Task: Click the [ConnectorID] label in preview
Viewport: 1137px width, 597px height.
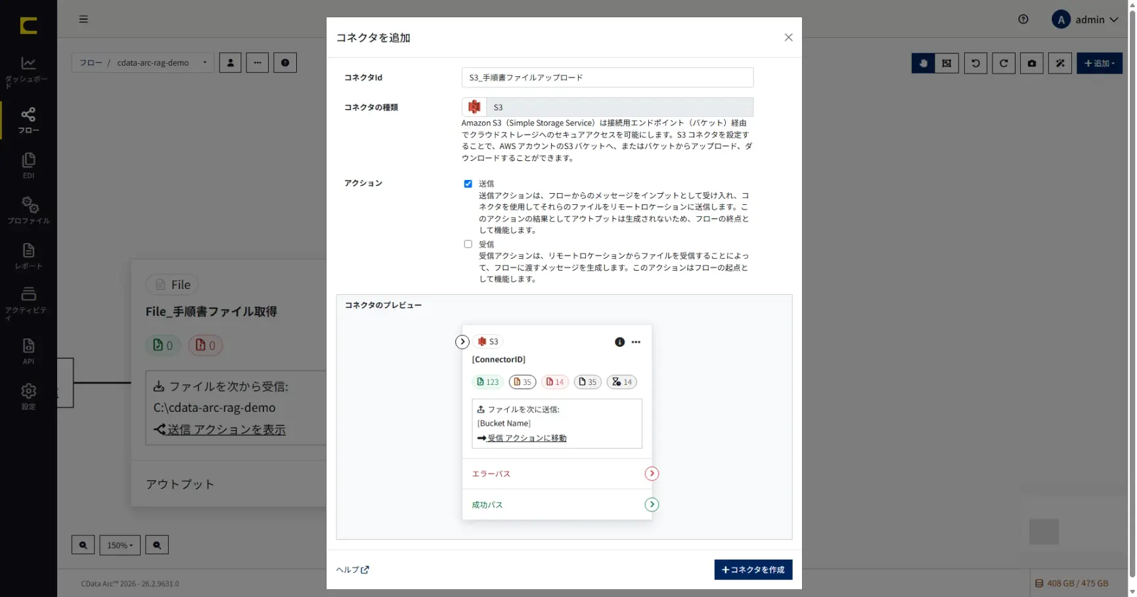Action: tap(499, 359)
